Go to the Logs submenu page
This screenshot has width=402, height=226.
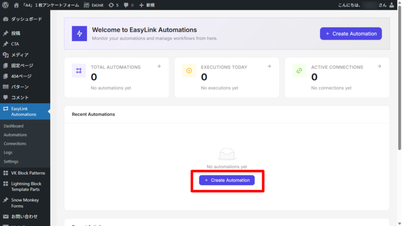(x=8, y=153)
